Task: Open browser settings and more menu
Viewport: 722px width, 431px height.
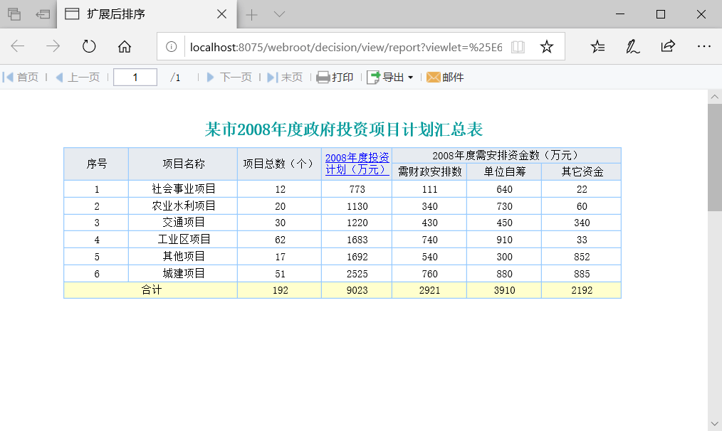Action: click(x=703, y=46)
